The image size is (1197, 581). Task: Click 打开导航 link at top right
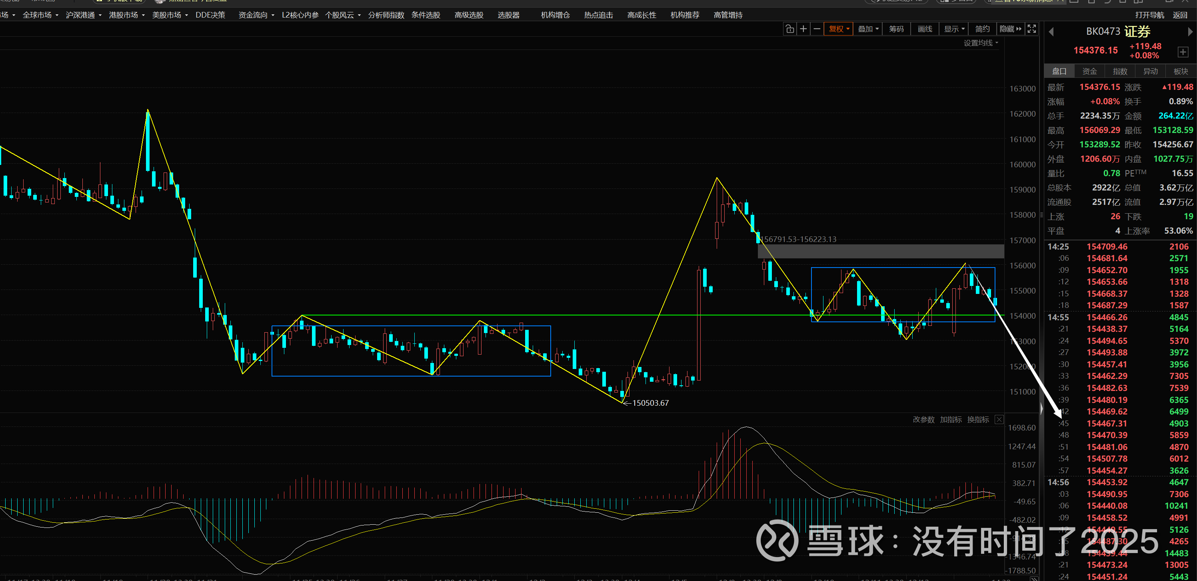coord(1149,15)
